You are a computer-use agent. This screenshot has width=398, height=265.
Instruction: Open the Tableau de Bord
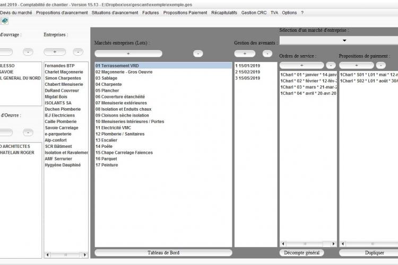tap(163, 253)
